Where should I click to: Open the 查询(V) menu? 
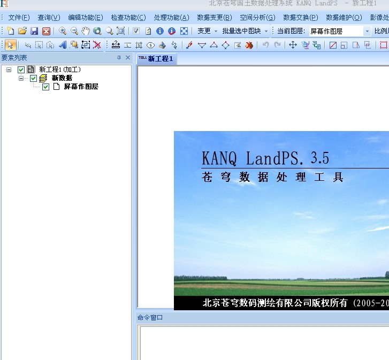(x=49, y=18)
